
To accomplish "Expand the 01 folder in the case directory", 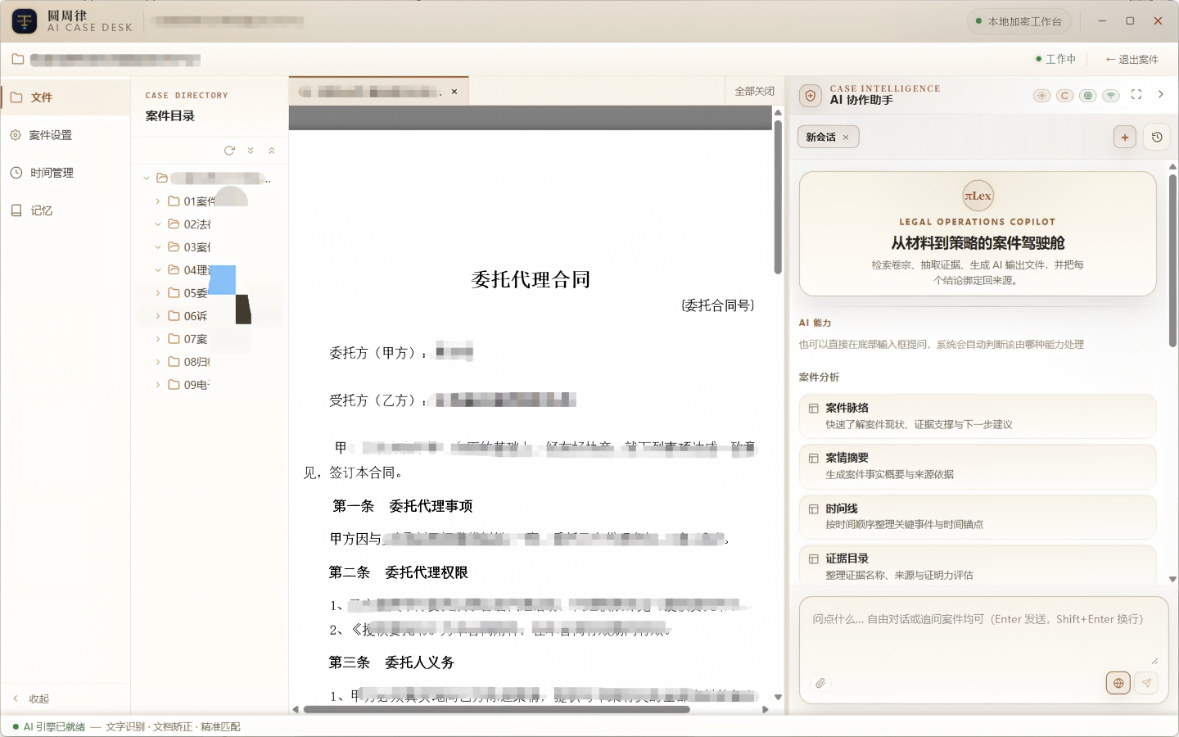I will coord(158,201).
